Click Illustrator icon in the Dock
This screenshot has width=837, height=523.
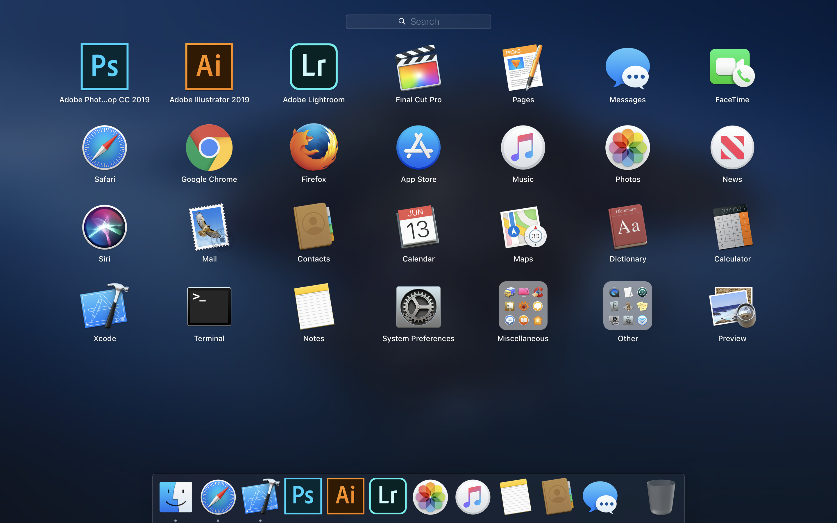(346, 496)
